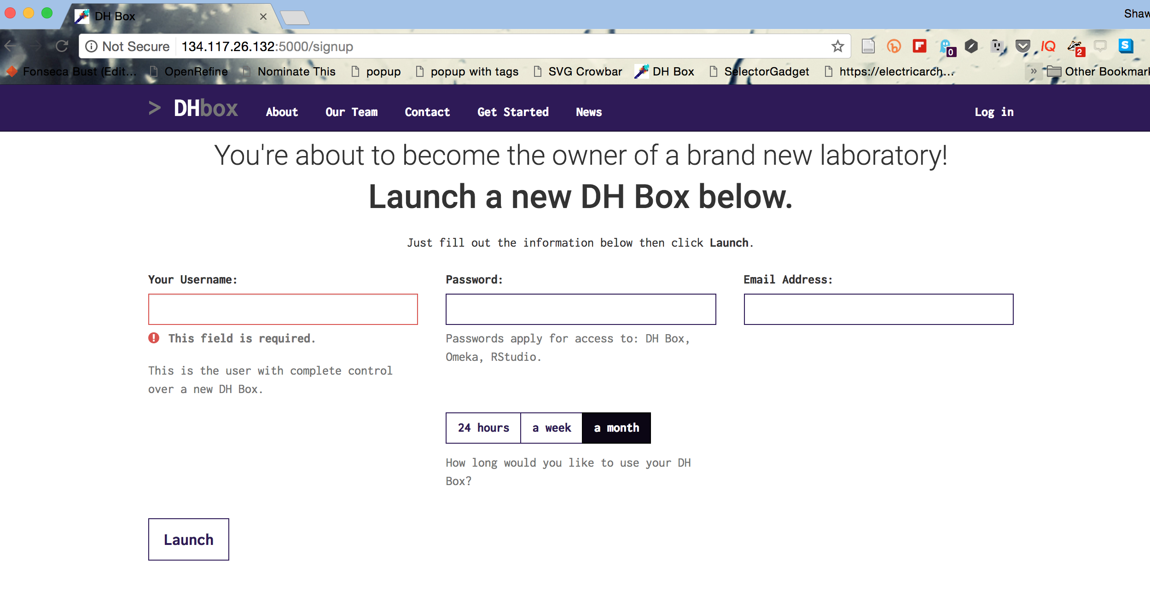Show hidden bookmarks with the chevron
1150x602 pixels.
[1033, 71]
